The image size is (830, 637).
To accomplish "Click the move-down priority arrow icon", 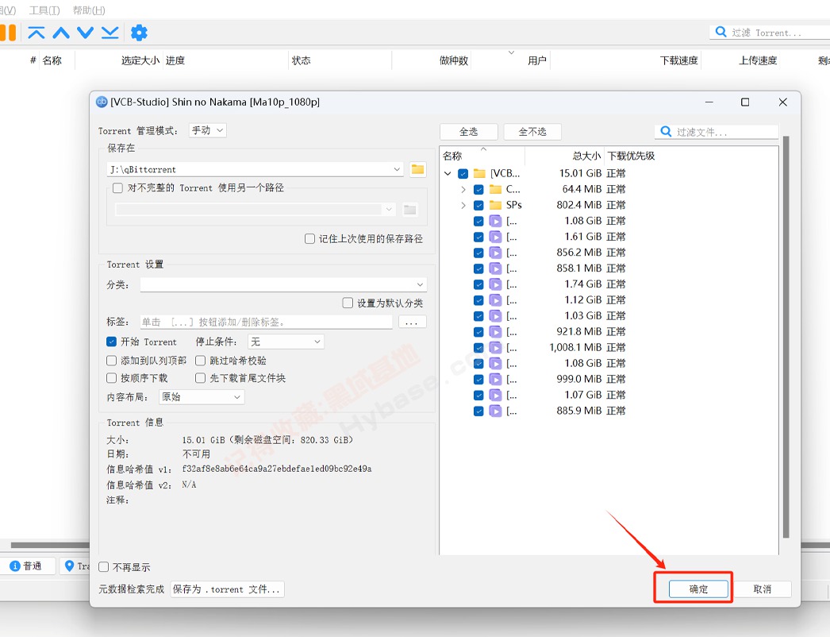I will [84, 32].
